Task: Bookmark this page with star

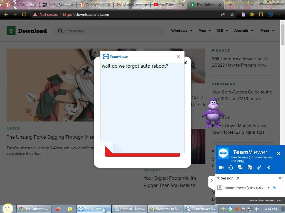Action: tap(232, 14)
